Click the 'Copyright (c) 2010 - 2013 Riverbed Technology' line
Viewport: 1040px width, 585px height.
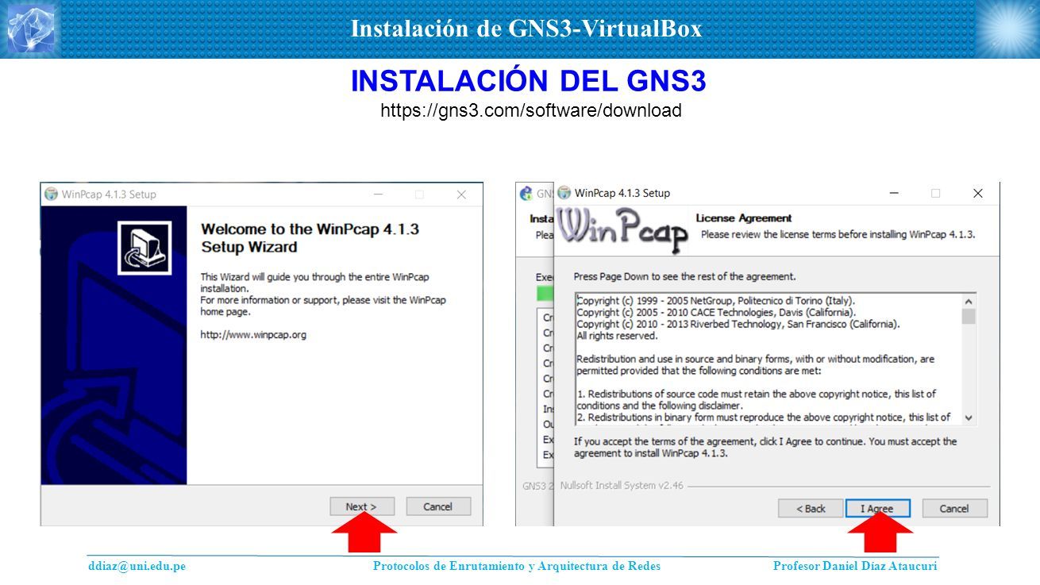pyautogui.click(x=738, y=324)
